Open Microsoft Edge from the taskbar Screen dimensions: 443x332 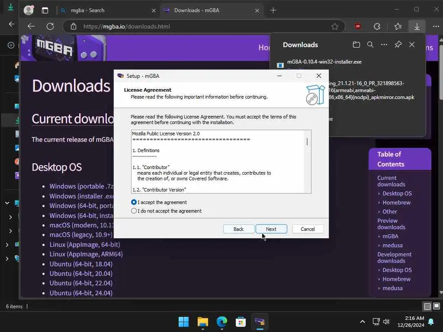coord(222,322)
